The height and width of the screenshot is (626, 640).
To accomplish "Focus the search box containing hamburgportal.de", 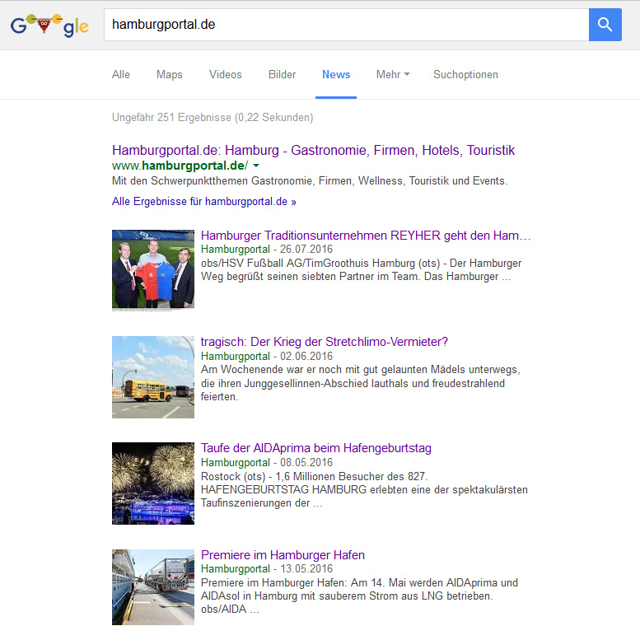I will click(x=346, y=25).
